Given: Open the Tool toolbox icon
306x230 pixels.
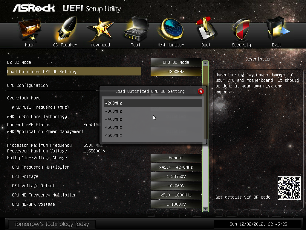Looking at the screenshot, I should point(136,29).
